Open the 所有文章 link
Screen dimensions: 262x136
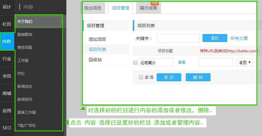(239, 38)
